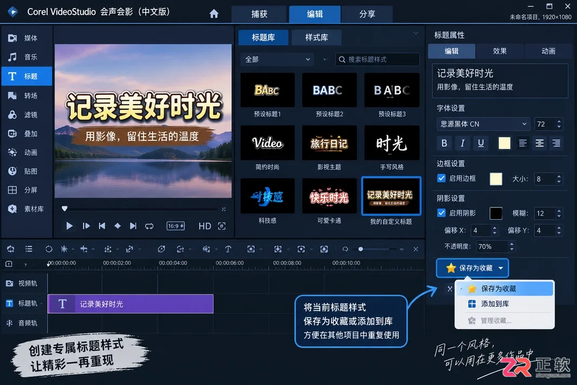Viewport: 577px width, 385px height.
Task: Go to the home screen icon
Action: coord(214,14)
